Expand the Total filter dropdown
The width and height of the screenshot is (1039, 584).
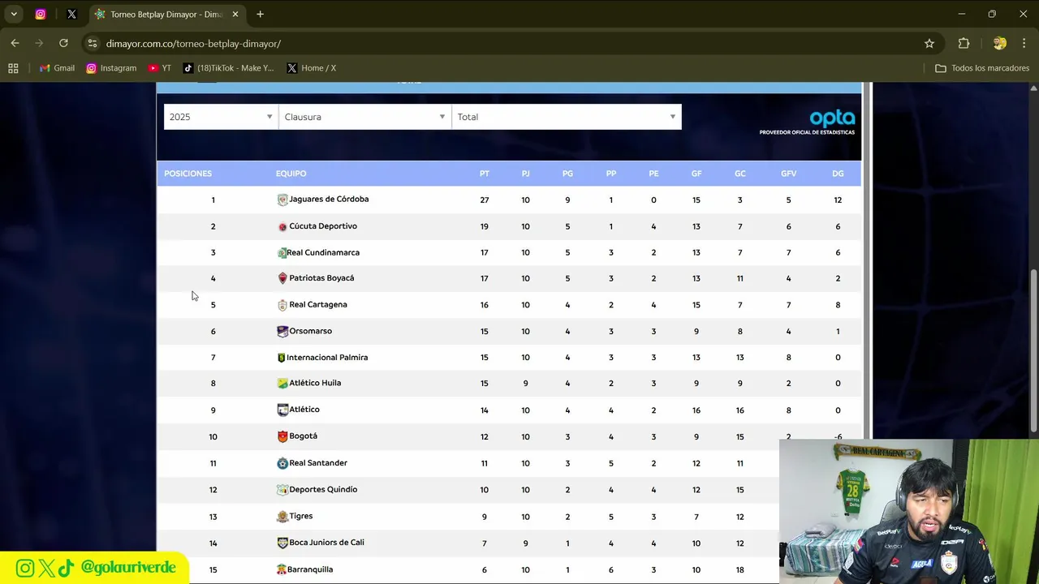click(567, 117)
